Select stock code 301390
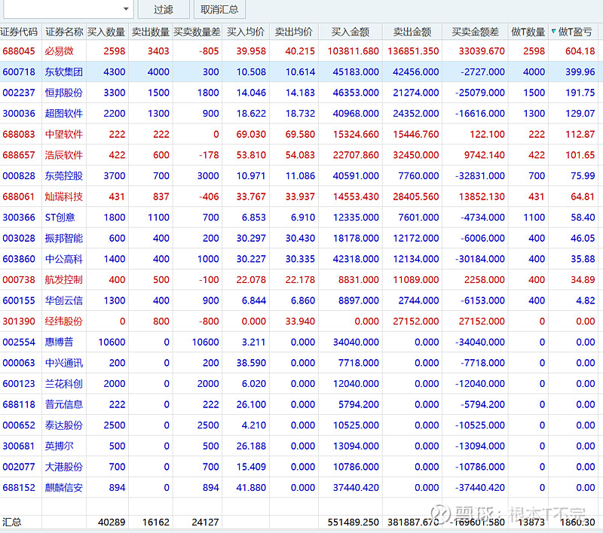Screen dimensions: 603x533 click(x=19, y=321)
